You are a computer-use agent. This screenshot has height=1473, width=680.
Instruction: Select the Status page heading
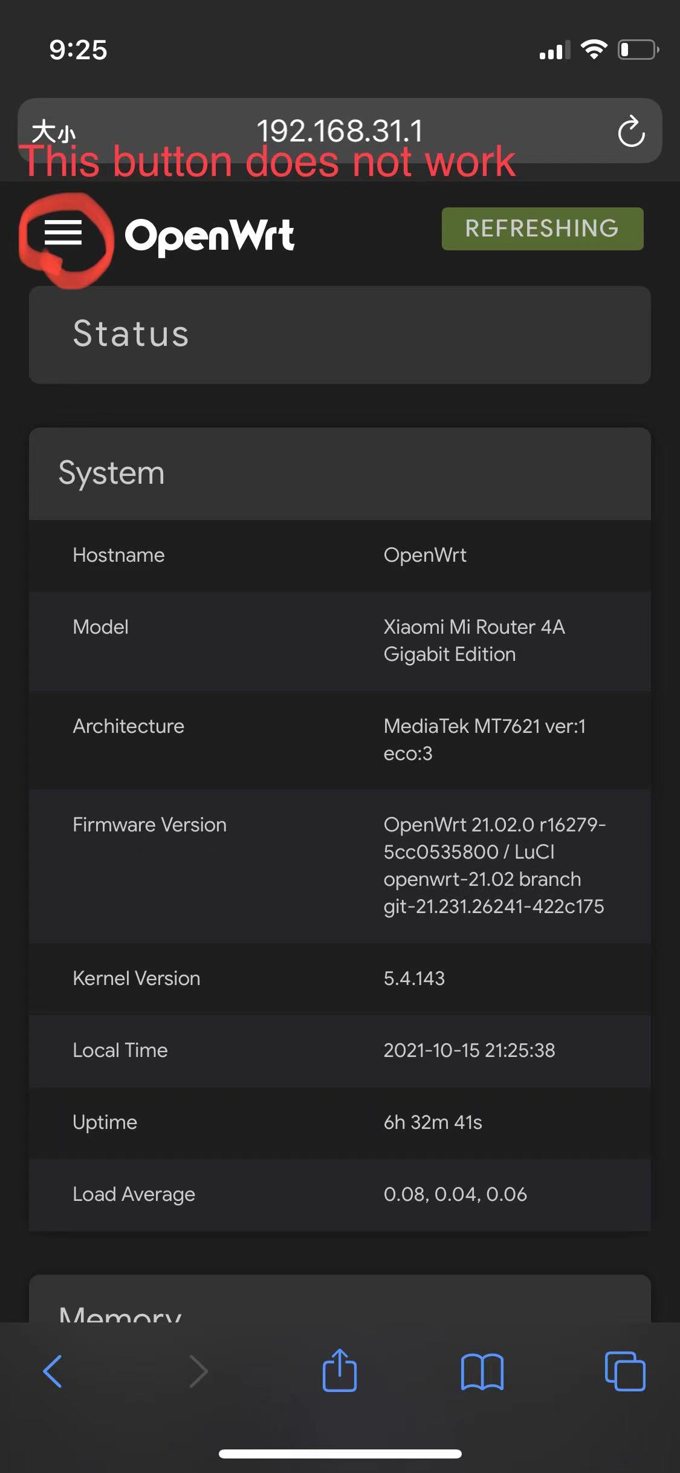pyautogui.click(x=130, y=334)
